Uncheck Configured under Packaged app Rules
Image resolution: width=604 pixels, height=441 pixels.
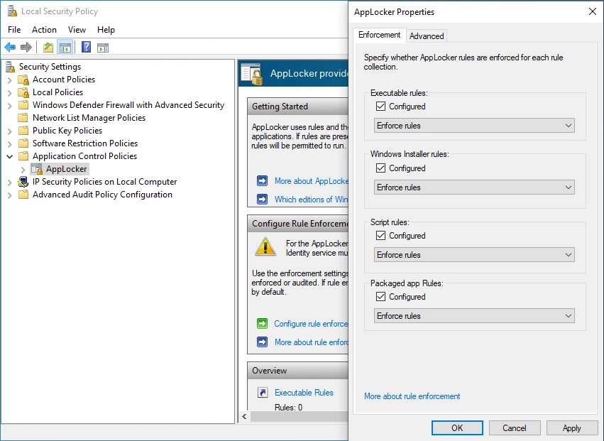pyautogui.click(x=380, y=296)
